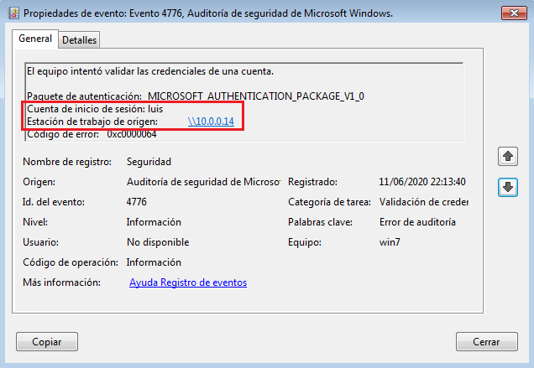Click the 'Estación de trabajo de origen:' label

click(92, 122)
